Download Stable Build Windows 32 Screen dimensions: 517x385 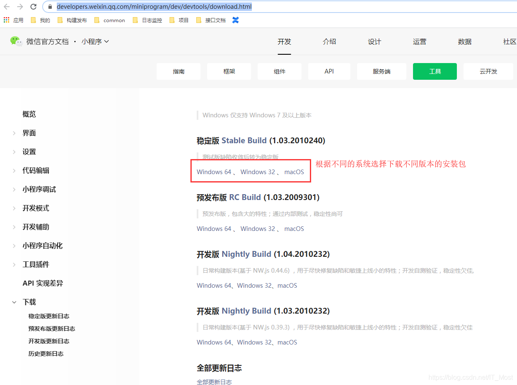coord(258,172)
